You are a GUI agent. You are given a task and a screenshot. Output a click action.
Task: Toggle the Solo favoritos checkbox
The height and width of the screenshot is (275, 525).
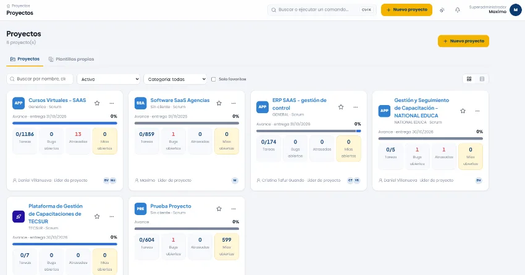pos(213,79)
